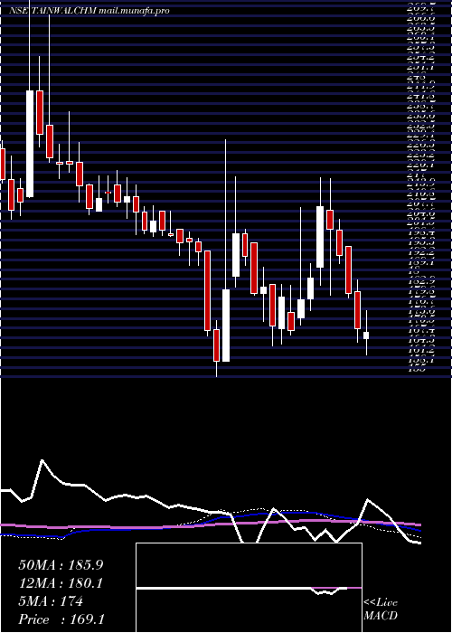452x633 pixels.
Task: Click the NSE TAINWALCHM mail.munafa.pro chart title
Action: tap(89, 11)
